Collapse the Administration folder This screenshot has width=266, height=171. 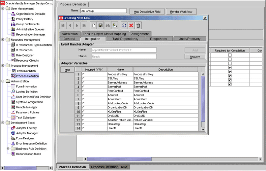3,81
